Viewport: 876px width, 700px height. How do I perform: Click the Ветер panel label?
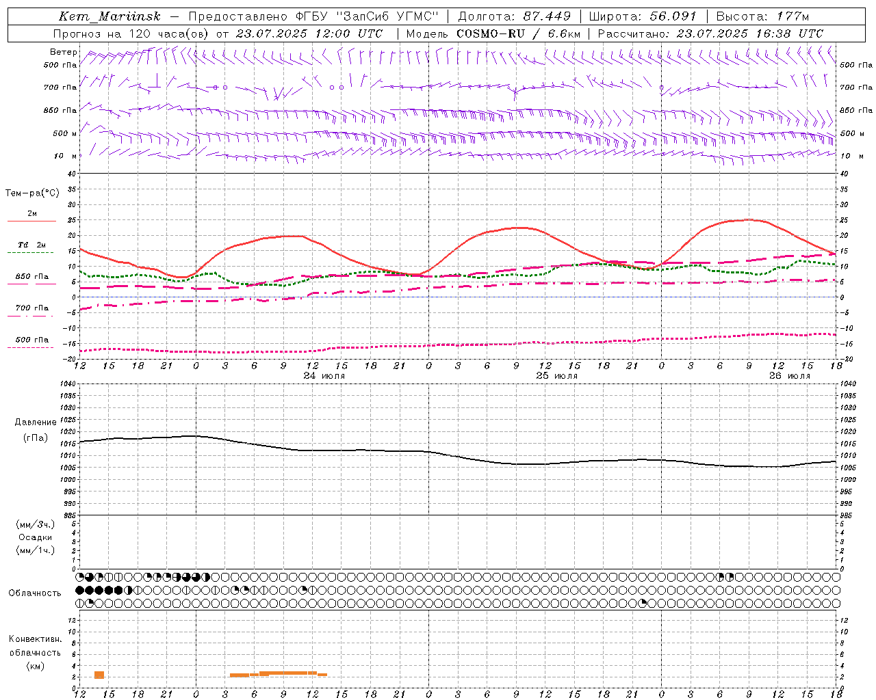pyautogui.click(x=63, y=52)
